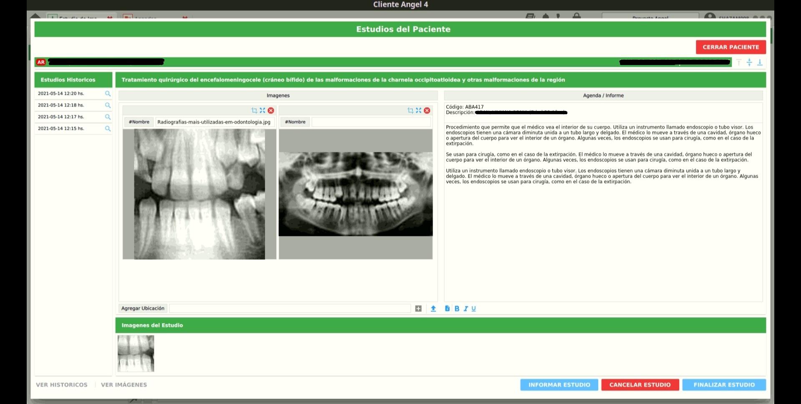The width and height of the screenshot is (801, 404).
Task: Remove the panoramic x-ray image
Action: click(427, 110)
